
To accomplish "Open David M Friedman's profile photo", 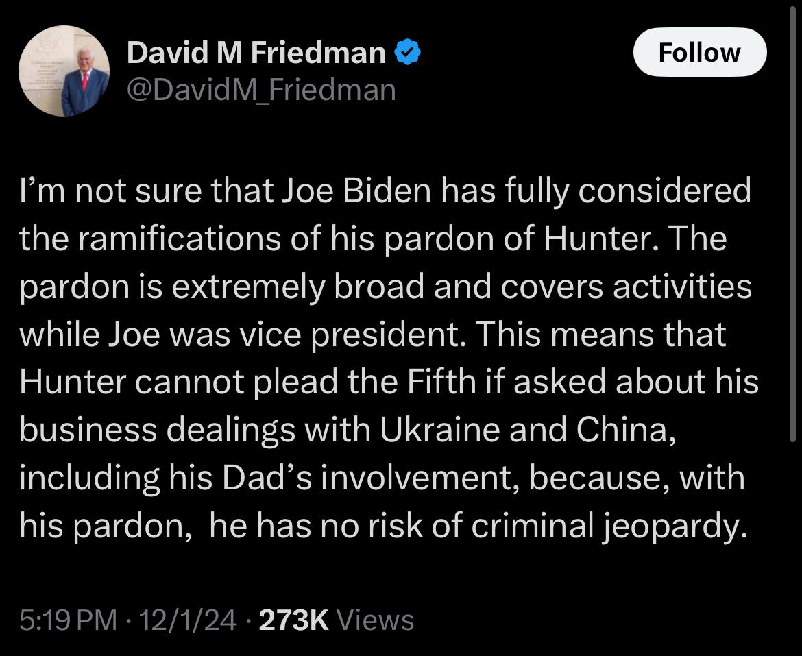I will coord(64,74).
